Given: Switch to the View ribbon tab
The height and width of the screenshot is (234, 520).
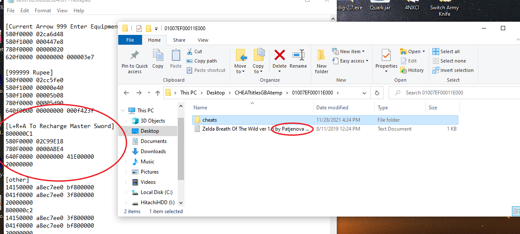Looking at the screenshot, I should 203,40.
